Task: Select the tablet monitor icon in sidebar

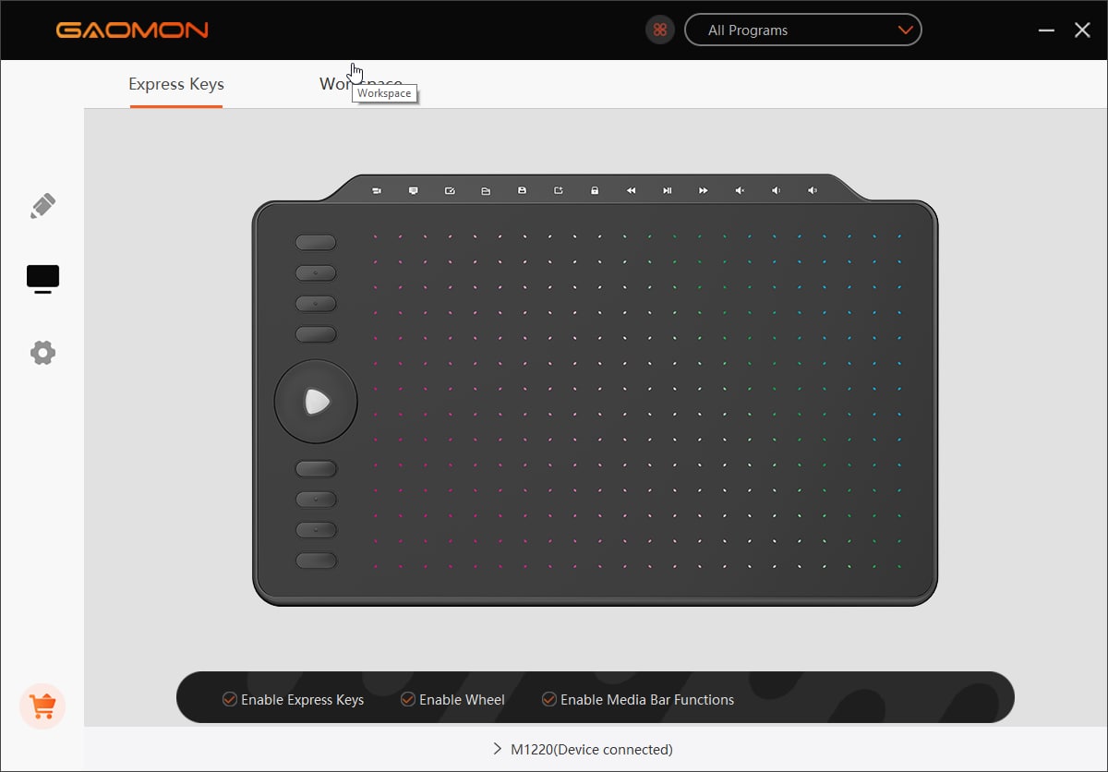Action: 42,279
